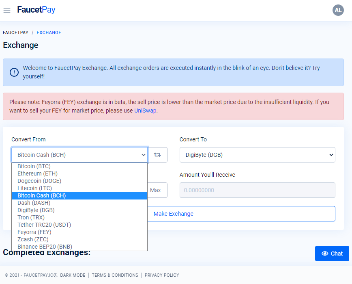The width and height of the screenshot is (352, 284).
Task: Open the Convert To DigiByte dropdown
Action: [257, 155]
